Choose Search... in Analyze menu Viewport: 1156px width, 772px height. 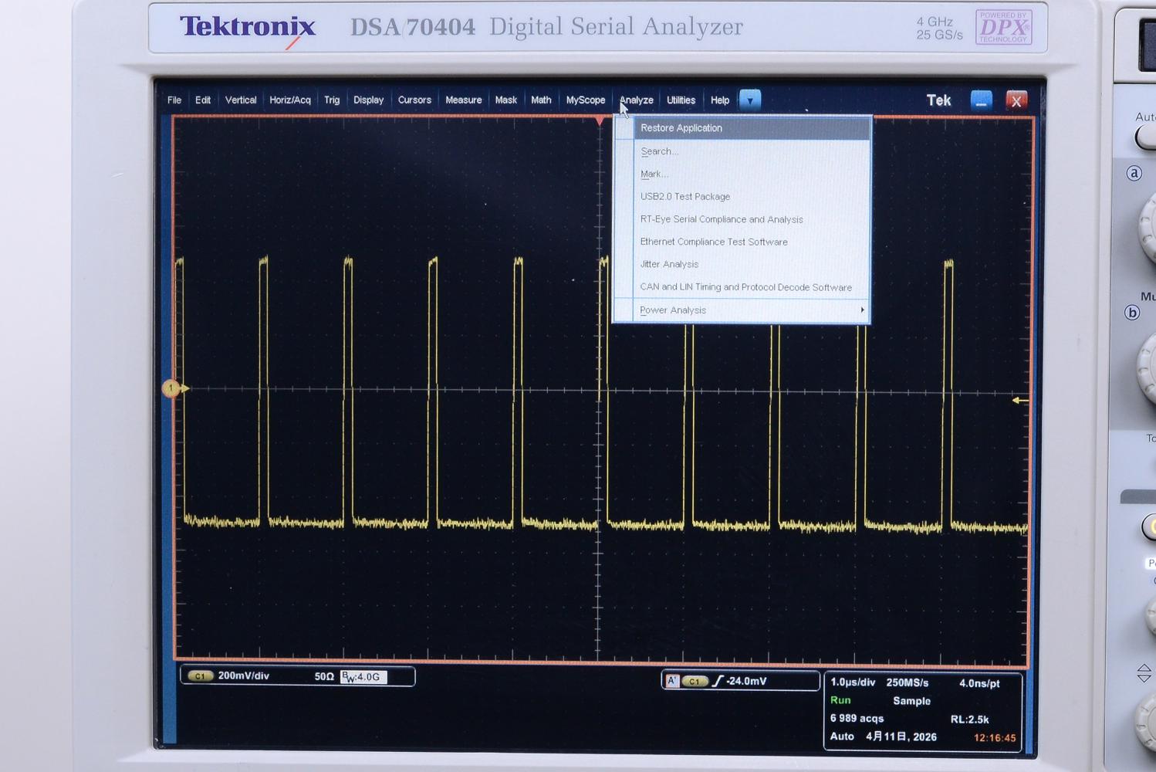(752, 151)
